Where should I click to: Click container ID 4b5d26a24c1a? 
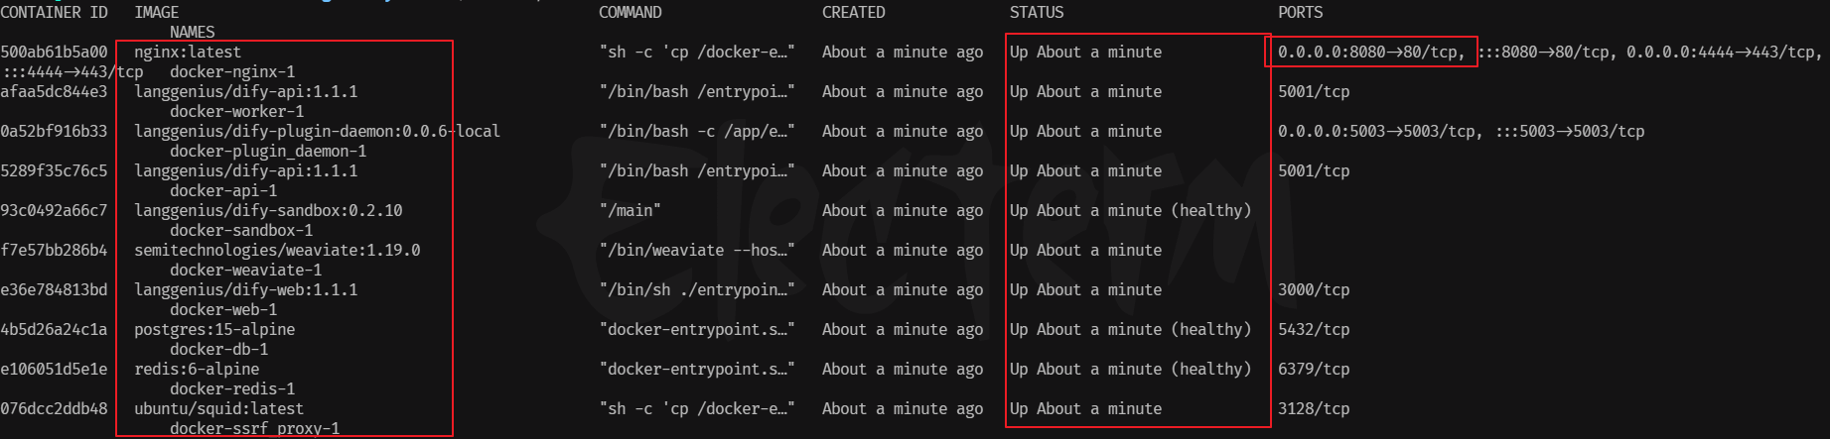point(54,330)
